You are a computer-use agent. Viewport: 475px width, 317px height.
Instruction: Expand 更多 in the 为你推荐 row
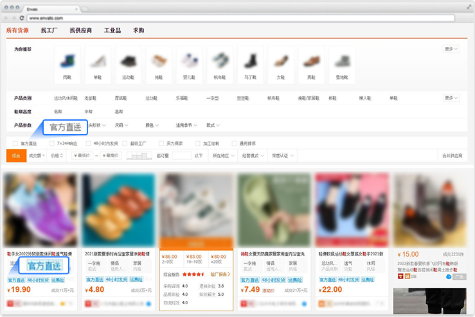[451, 49]
